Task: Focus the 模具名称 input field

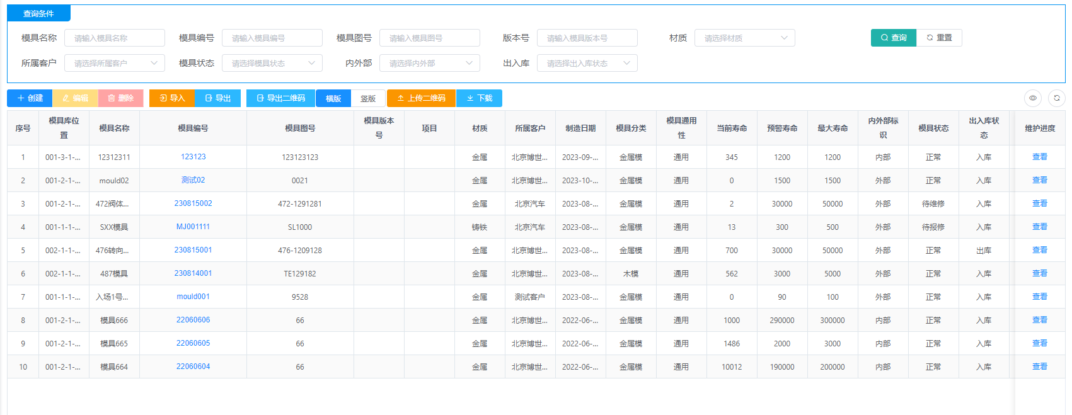Action: click(x=114, y=38)
